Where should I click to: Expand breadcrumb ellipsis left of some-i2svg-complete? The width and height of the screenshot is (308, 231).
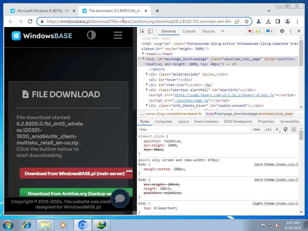click(x=141, y=114)
